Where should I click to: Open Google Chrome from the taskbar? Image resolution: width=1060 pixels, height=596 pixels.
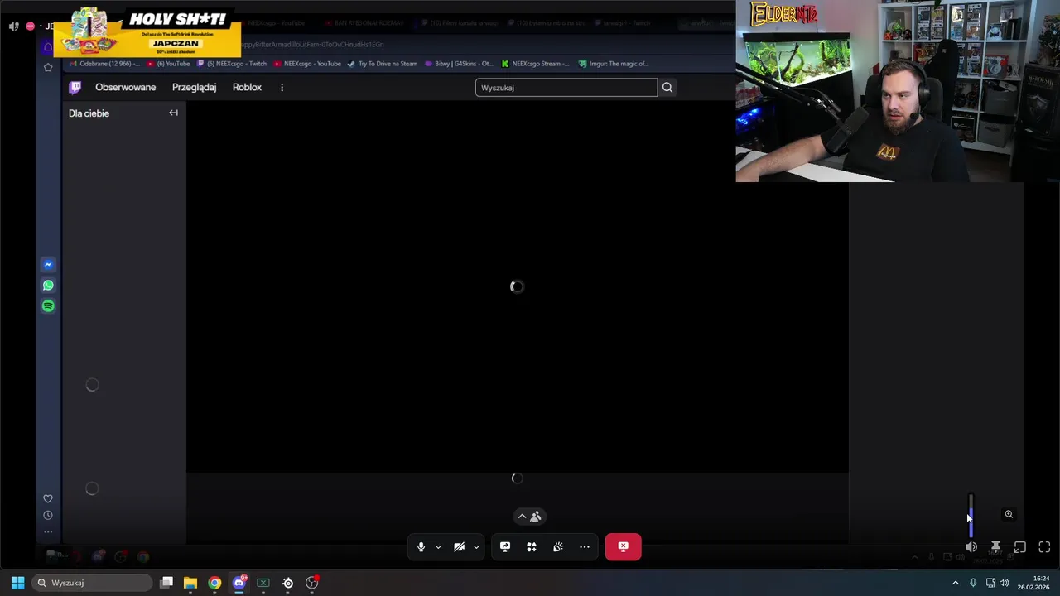[214, 583]
